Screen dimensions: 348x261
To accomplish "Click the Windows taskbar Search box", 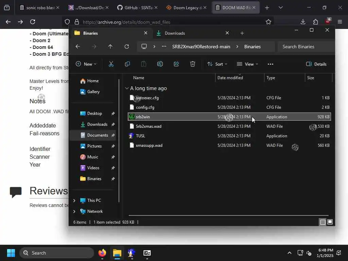I will tap(57, 253).
